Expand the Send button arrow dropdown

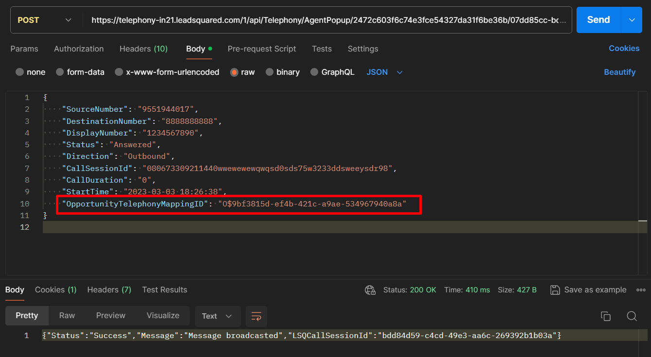tap(632, 20)
